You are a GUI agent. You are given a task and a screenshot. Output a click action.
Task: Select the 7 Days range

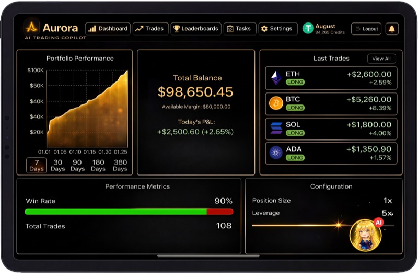(37, 166)
